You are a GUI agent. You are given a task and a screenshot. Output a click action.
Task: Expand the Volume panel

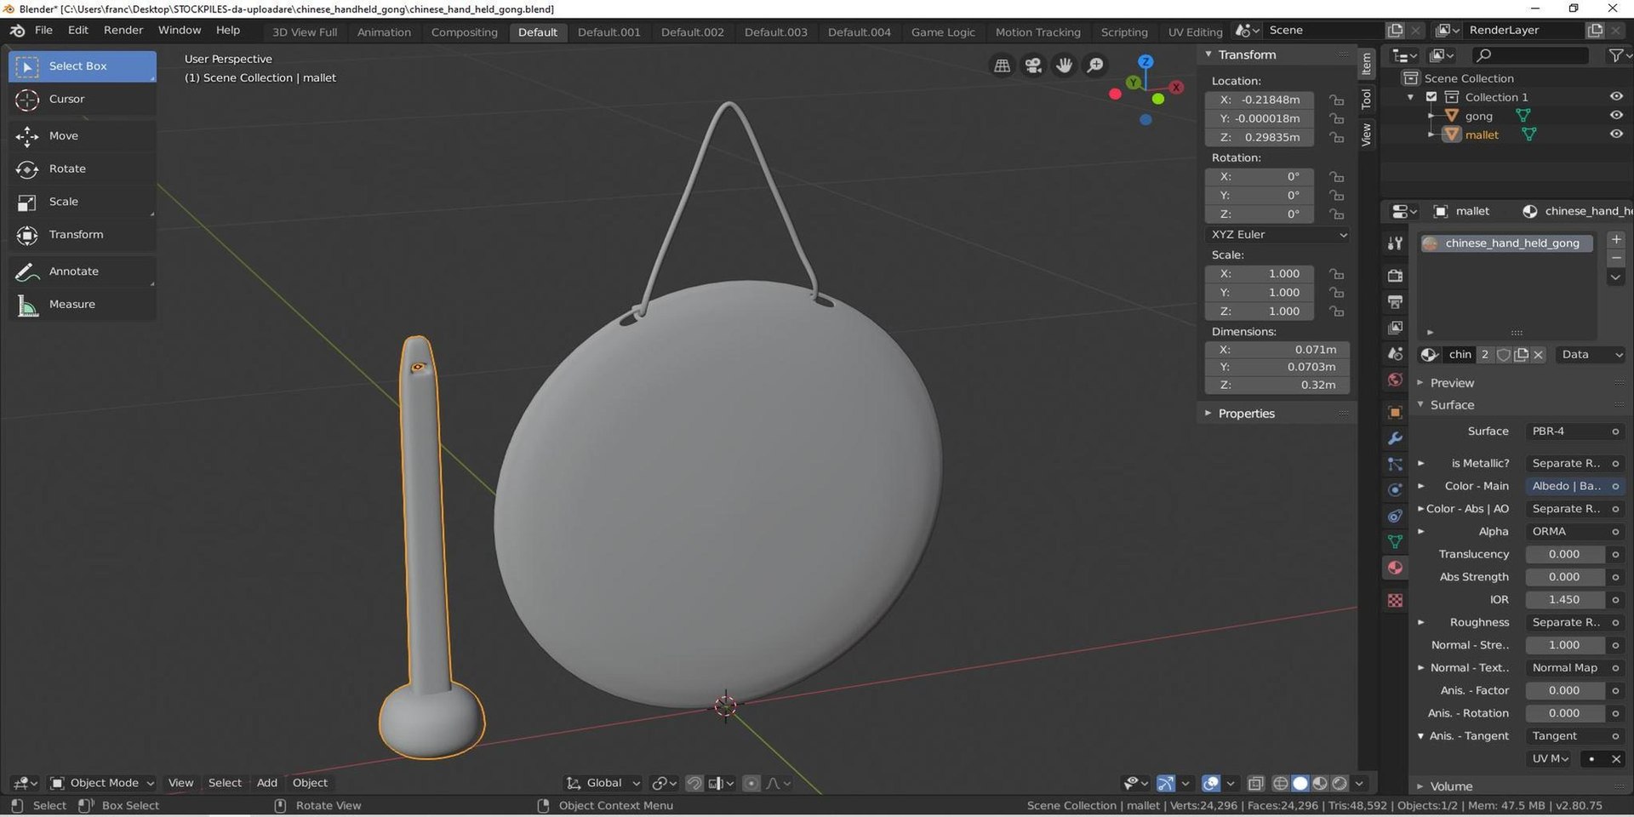[1450, 786]
